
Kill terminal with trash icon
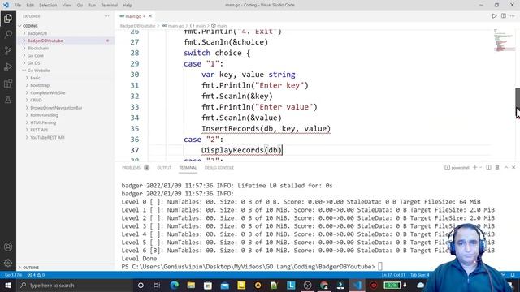pyautogui.click(x=497, y=168)
